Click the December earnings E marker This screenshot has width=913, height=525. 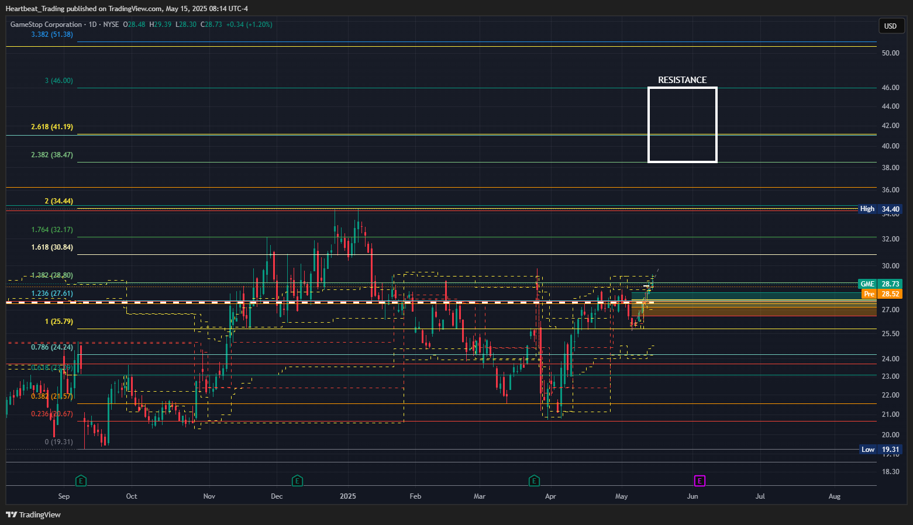coord(297,481)
